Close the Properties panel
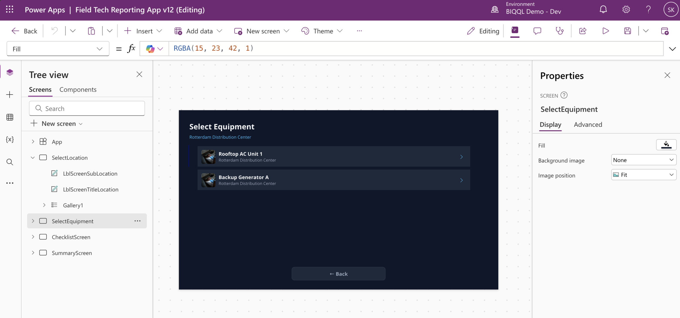 coord(667,75)
